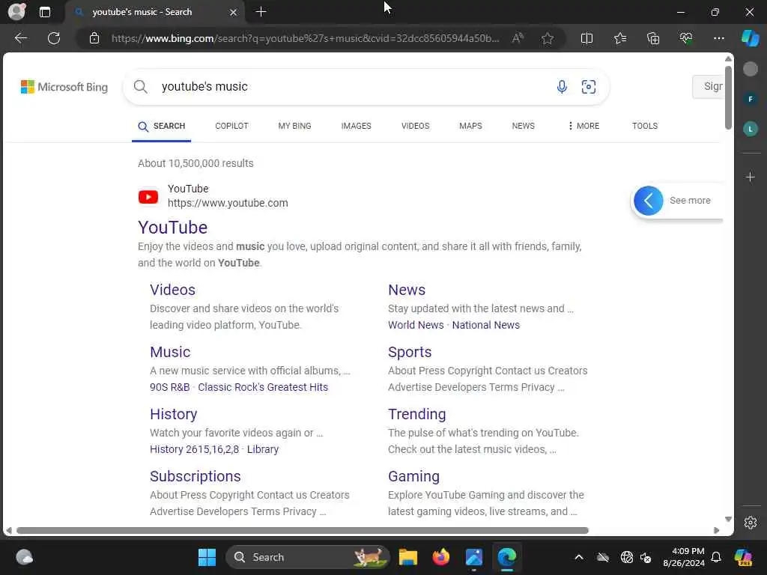767x575 pixels.
Task: Open Collections panel
Action: click(x=653, y=38)
